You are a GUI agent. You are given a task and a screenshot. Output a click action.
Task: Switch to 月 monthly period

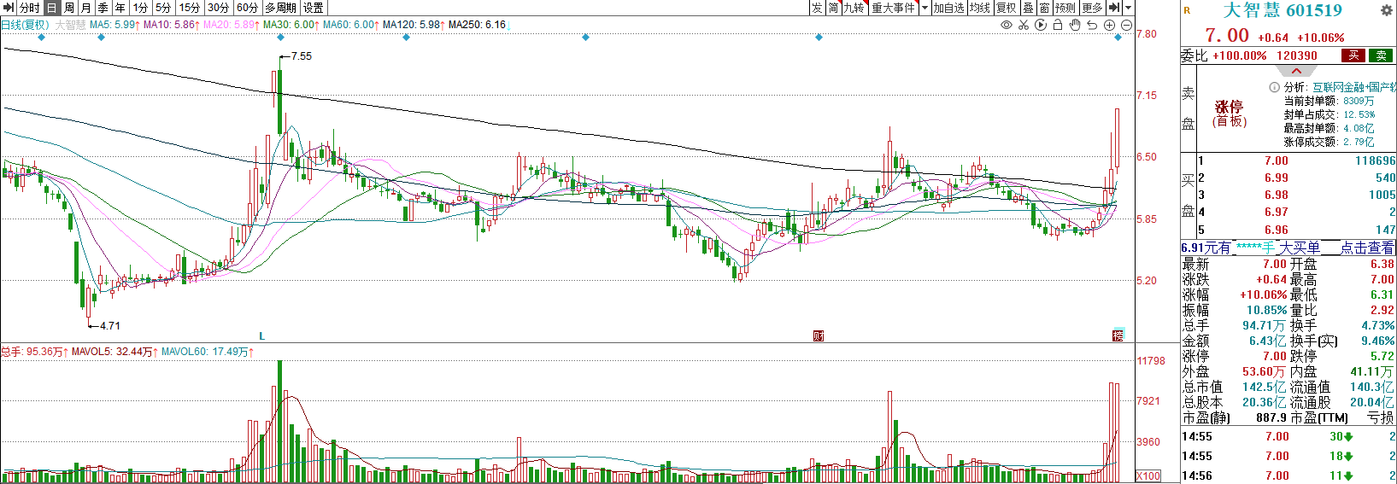(85, 8)
